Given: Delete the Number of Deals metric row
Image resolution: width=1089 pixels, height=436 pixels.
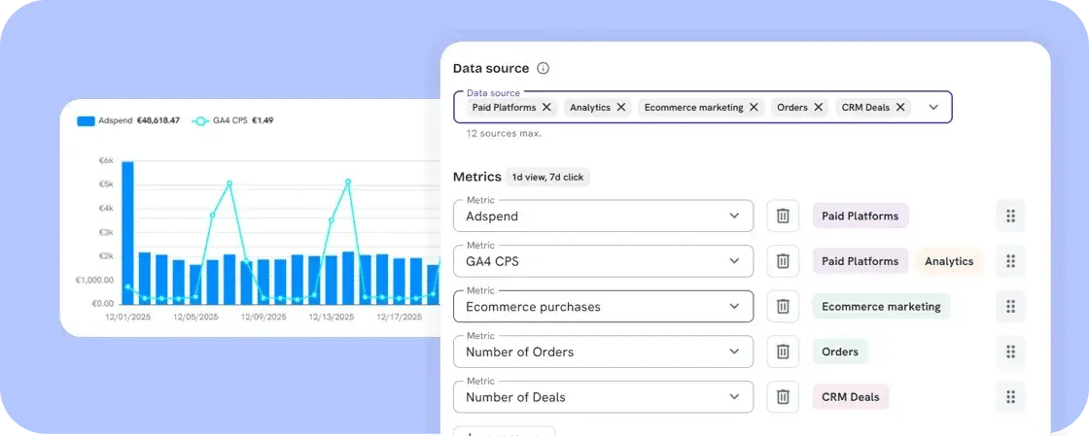Looking at the screenshot, I should [783, 397].
